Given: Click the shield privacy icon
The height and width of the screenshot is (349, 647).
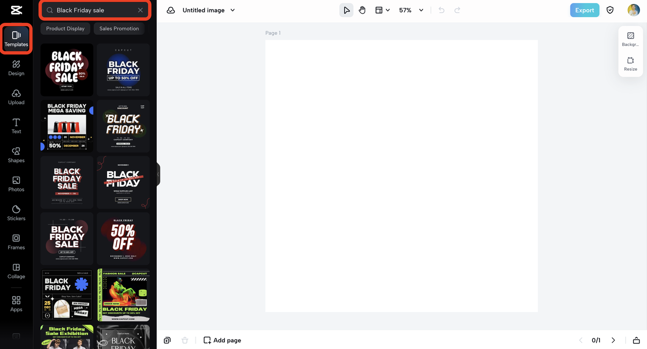Looking at the screenshot, I should [610, 10].
